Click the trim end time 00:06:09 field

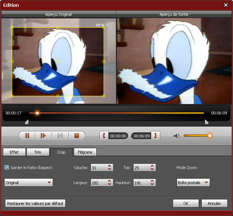[142, 136]
